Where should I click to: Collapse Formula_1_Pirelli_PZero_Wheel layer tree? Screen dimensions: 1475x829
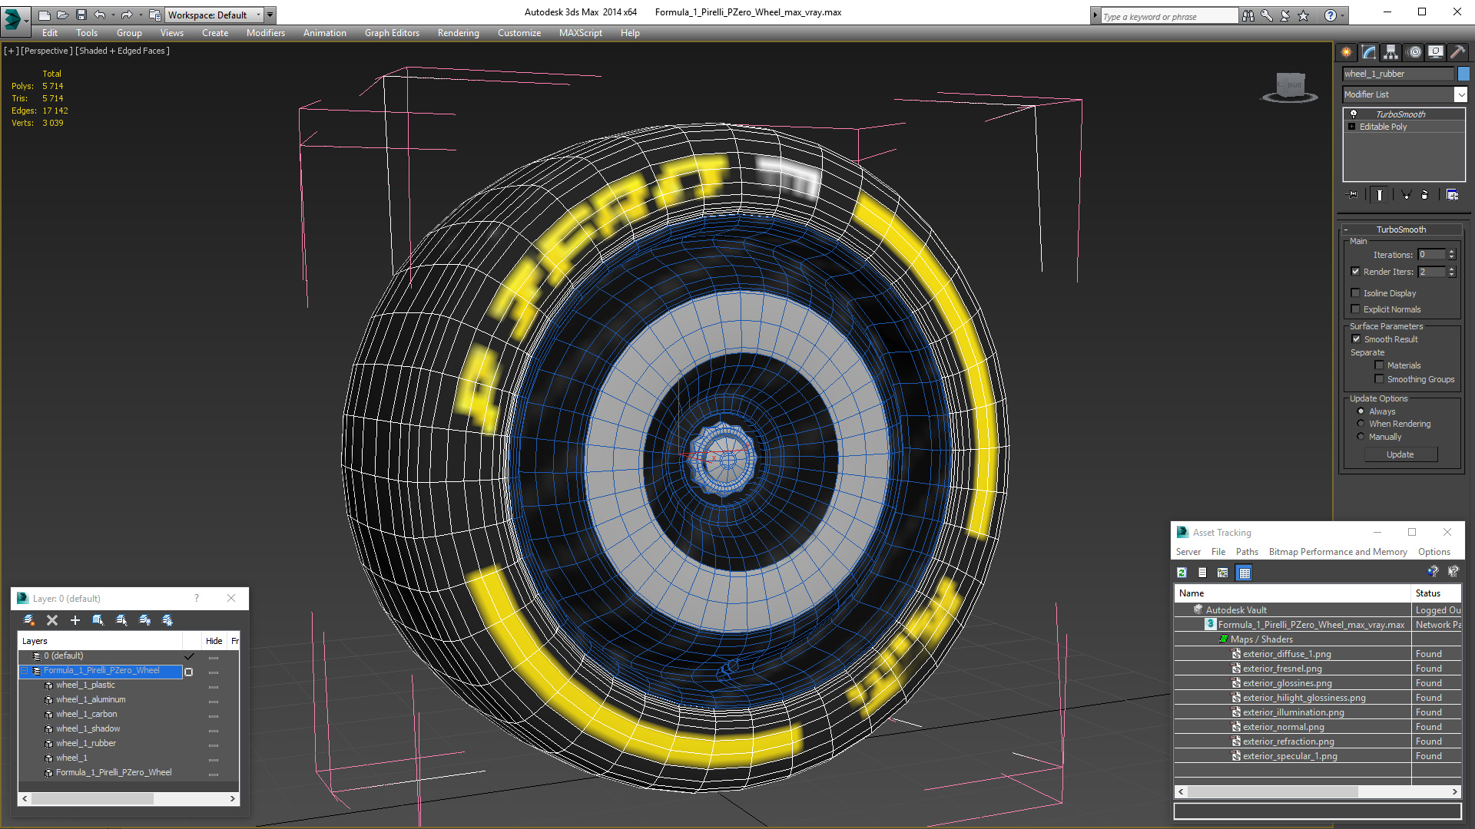click(25, 671)
